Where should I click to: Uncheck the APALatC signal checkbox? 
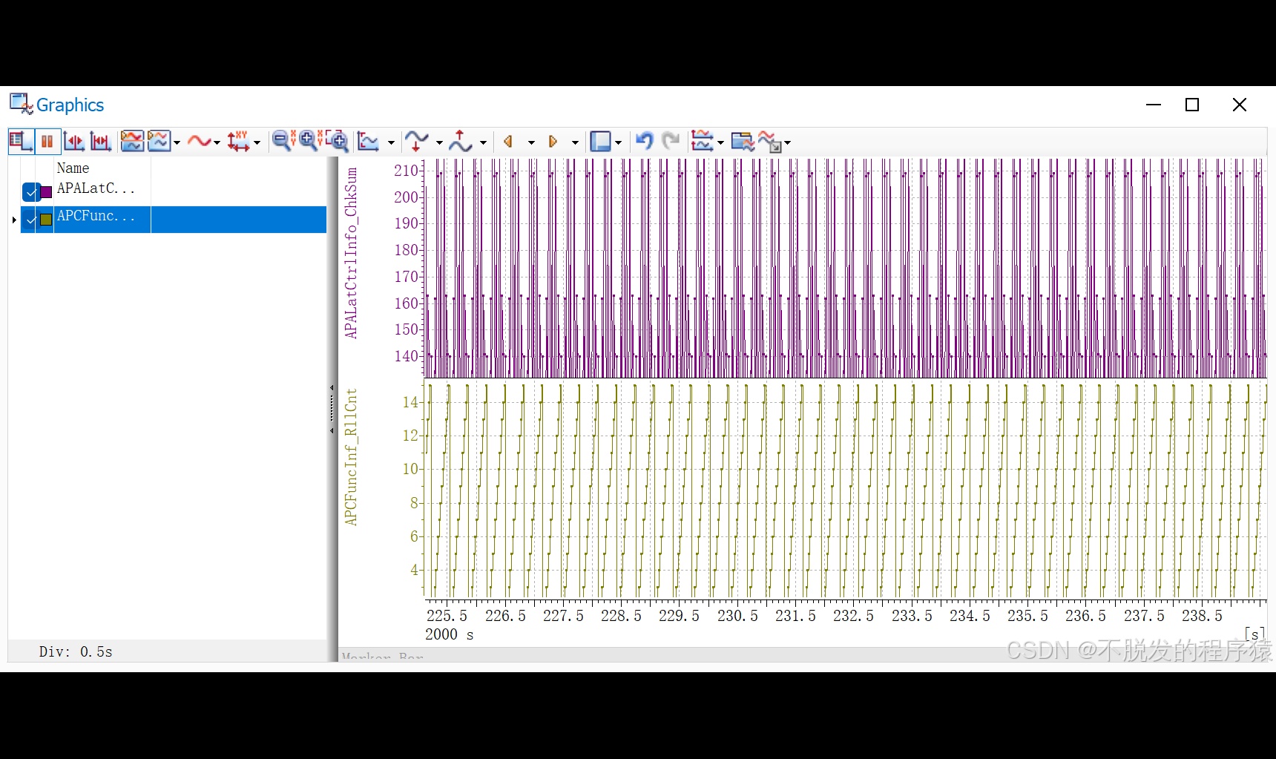click(30, 192)
